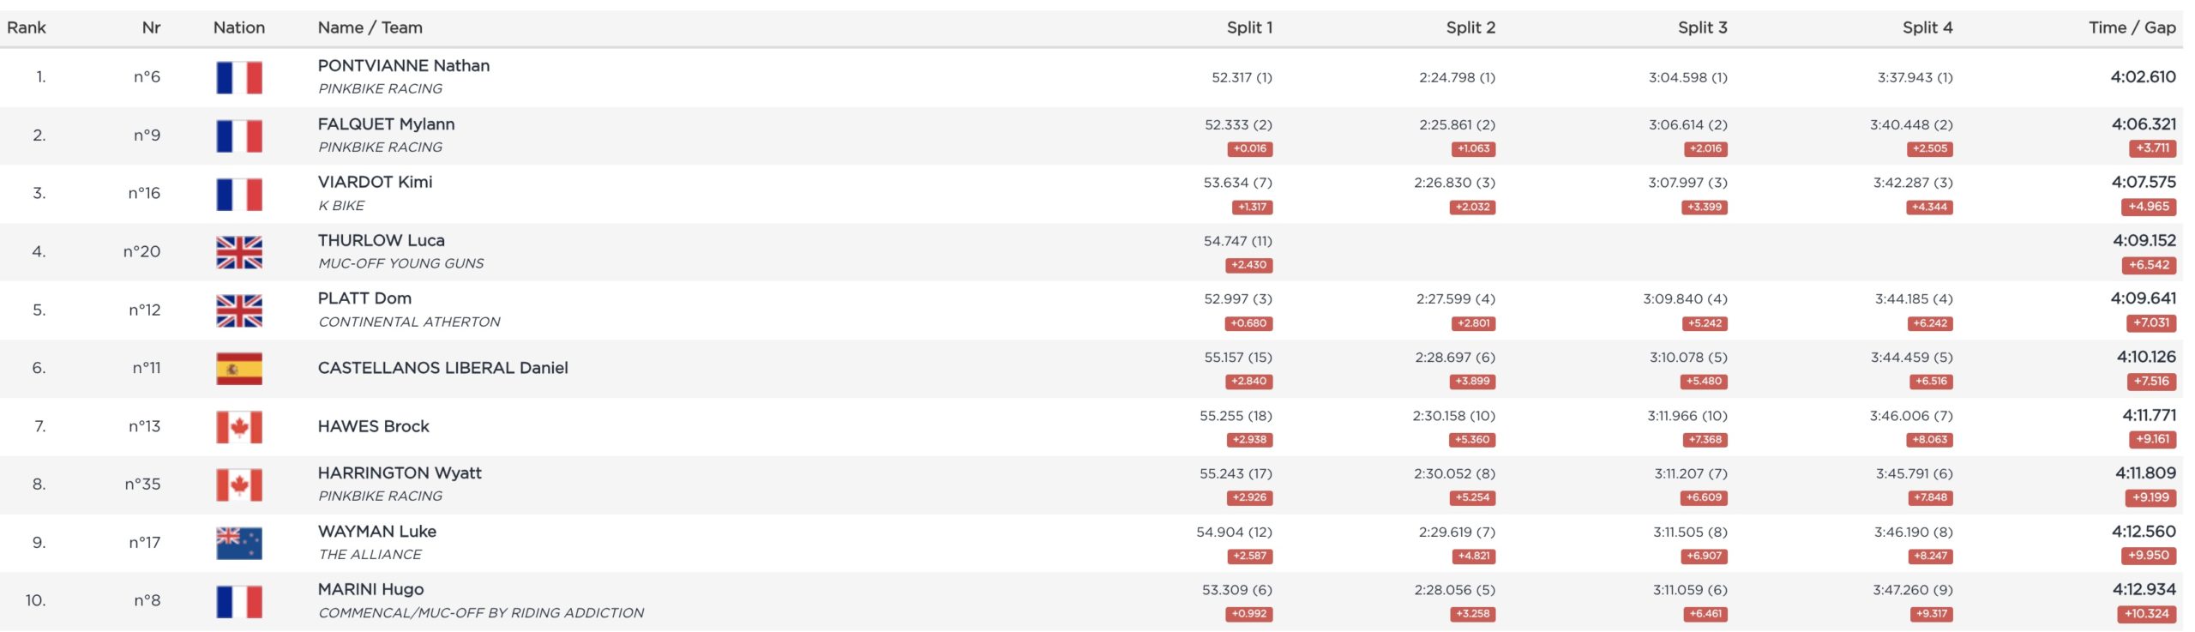The width and height of the screenshot is (2195, 632).
Task: Click the UK flag next to PLATT Dom
Action: [x=239, y=310]
